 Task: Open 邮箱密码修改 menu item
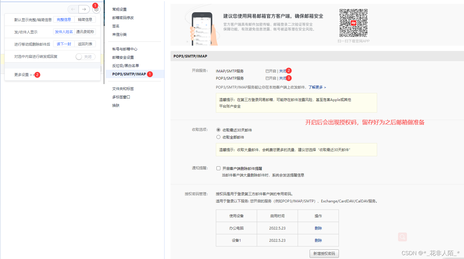coord(123,18)
